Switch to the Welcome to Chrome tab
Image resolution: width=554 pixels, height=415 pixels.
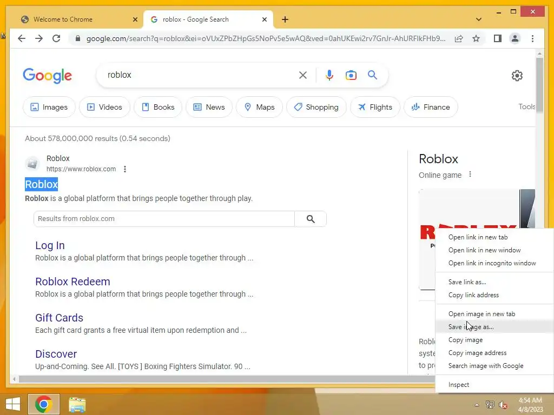coord(79,19)
